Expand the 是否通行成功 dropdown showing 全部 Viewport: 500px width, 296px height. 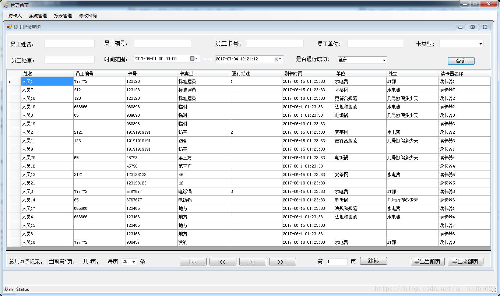tap(384, 60)
